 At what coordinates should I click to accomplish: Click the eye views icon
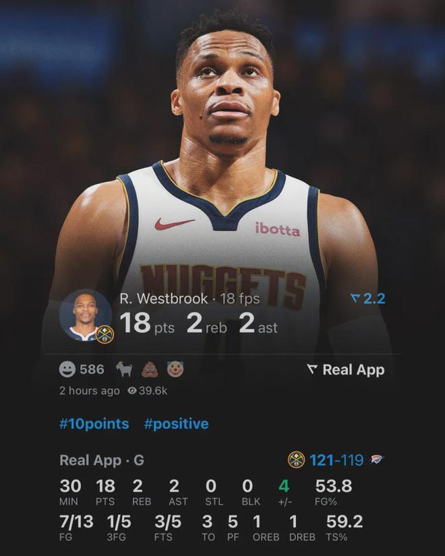(x=132, y=391)
